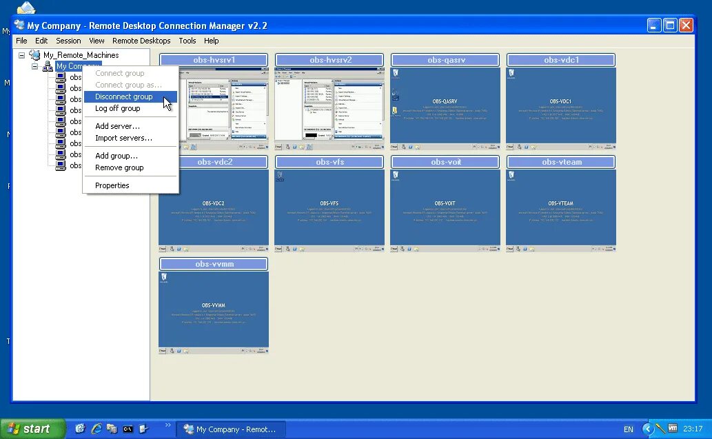Screen dimensions: 712x439
Task: Open the Session menu
Action: pyautogui.click(x=68, y=41)
